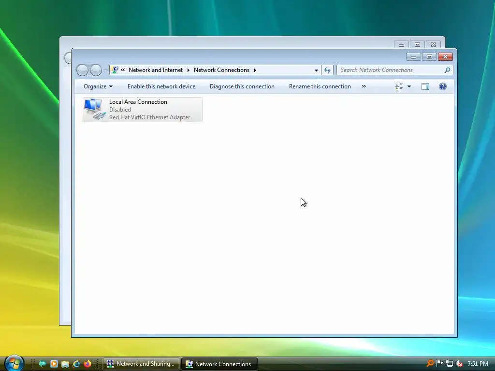Launch Internet Explorer from quick launch
The width and height of the screenshot is (495, 371).
click(x=76, y=364)
